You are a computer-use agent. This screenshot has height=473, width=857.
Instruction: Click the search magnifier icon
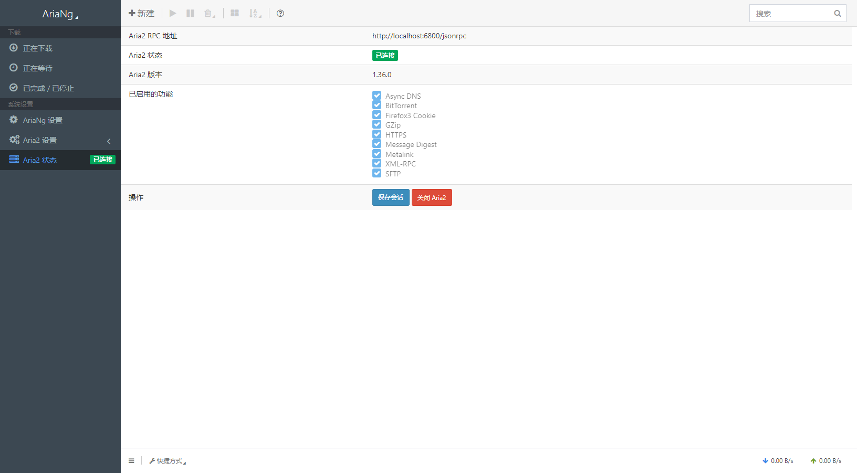(838, 14)
